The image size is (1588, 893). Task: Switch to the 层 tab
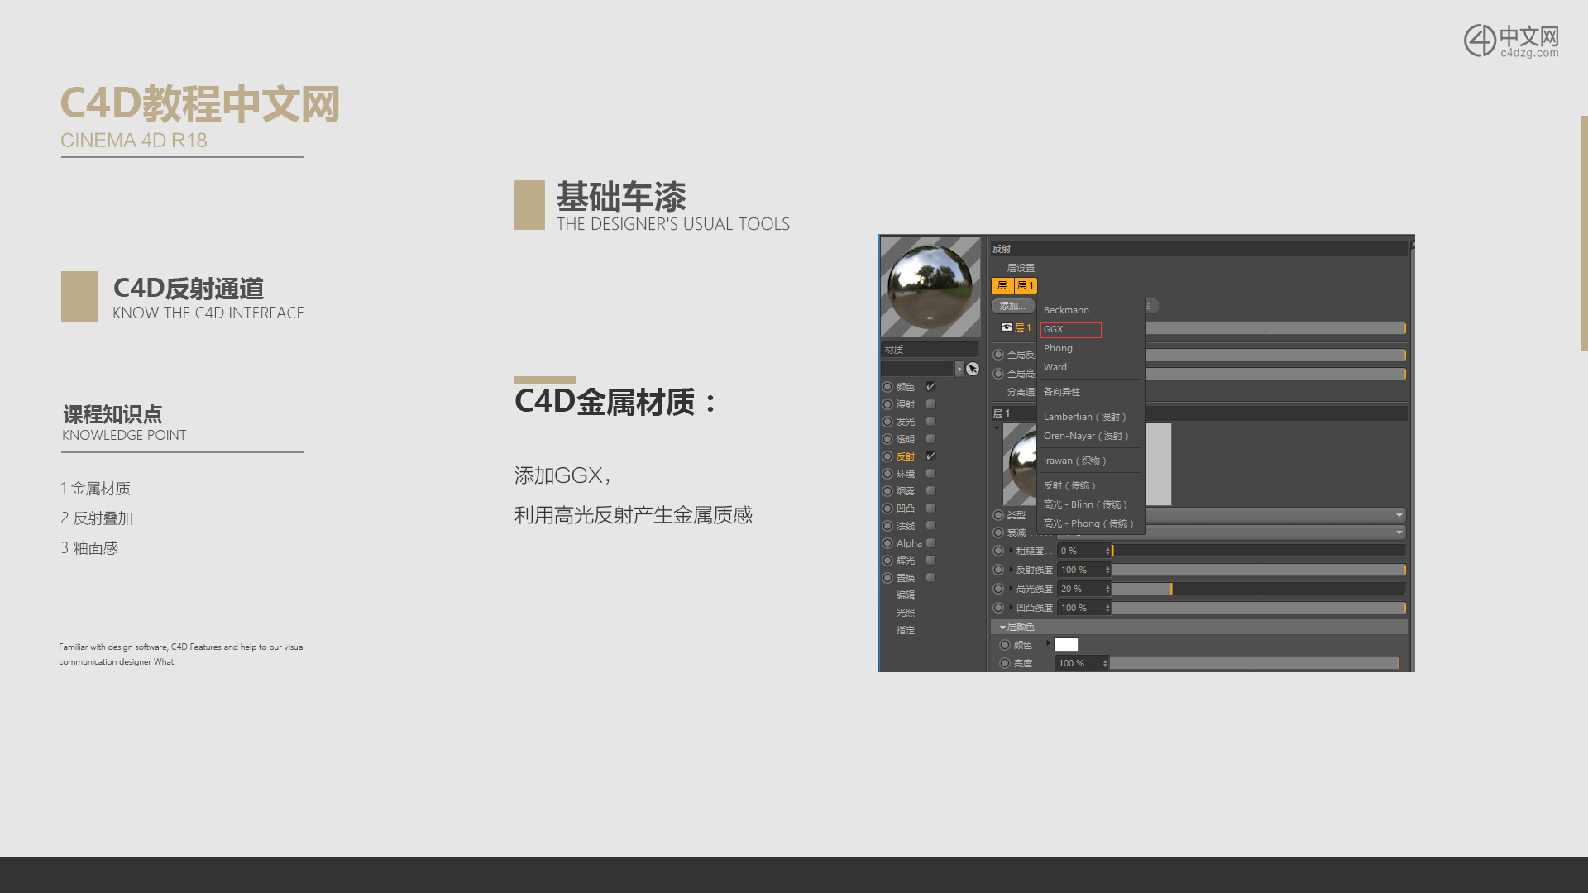pos(1002,285)
